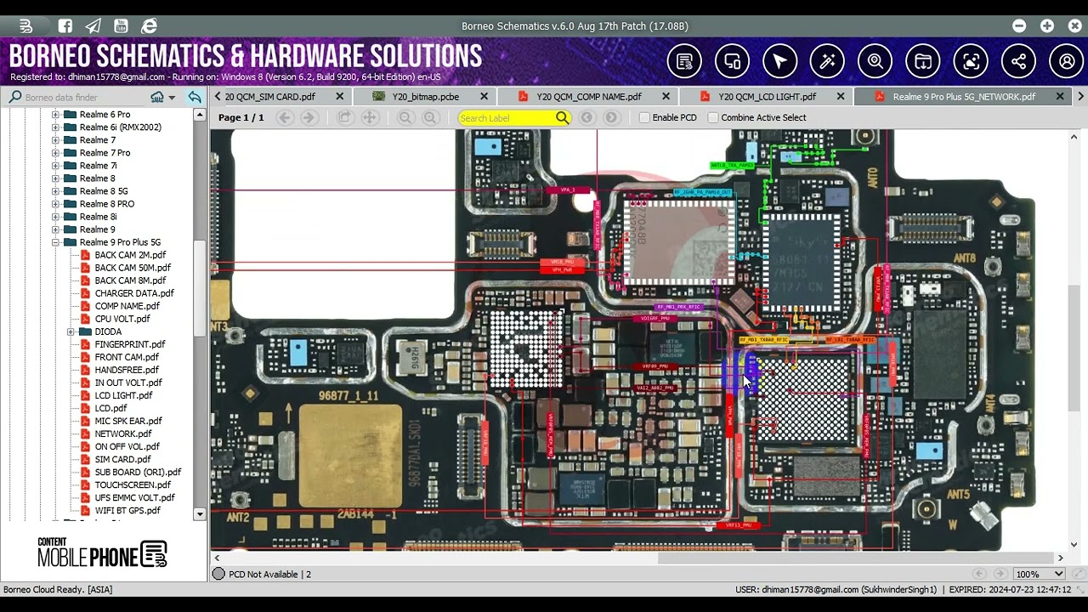Viewport: 1088px width, 612px height.
Task: Click the back arrow in data finder
Action: tap(195, 97)
